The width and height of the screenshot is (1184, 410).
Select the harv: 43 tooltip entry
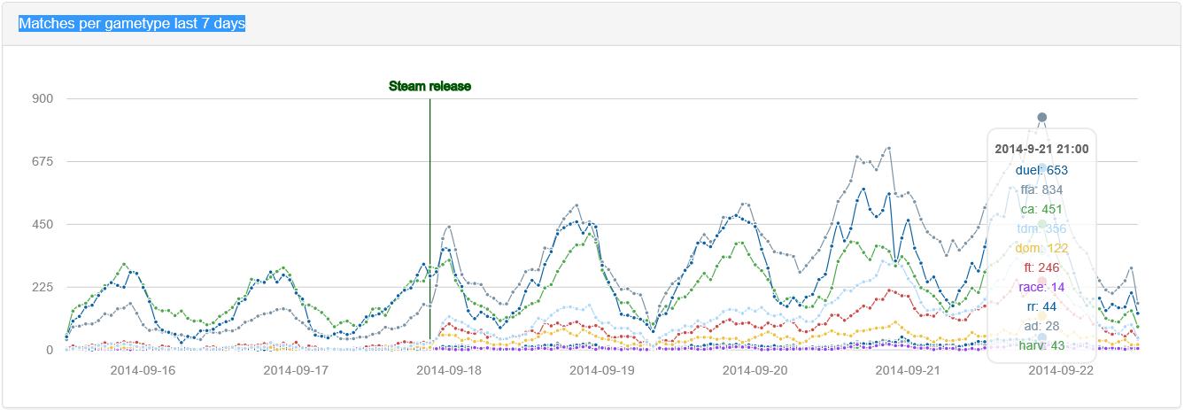[1041, 345]
